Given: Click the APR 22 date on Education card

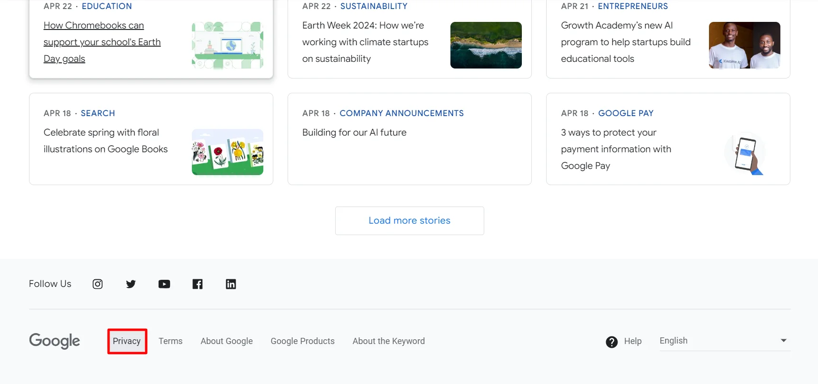Looking at the screenshot, I should 58,6.
